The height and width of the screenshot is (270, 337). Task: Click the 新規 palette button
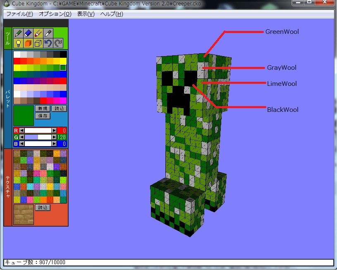[x=43, y=109]
